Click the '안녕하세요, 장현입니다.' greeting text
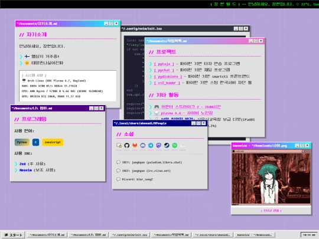The height and width of the screenshot is (239, 319). (42, 47)
